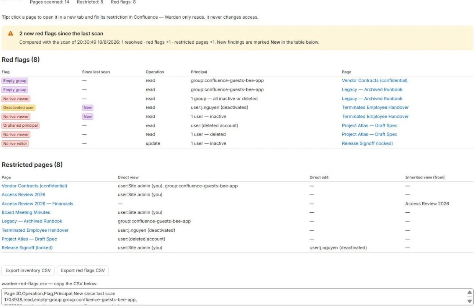Click the 'Access Review 2026' inherited view cell
Screen dimensions: 474x306
click(x=427, y=204)
